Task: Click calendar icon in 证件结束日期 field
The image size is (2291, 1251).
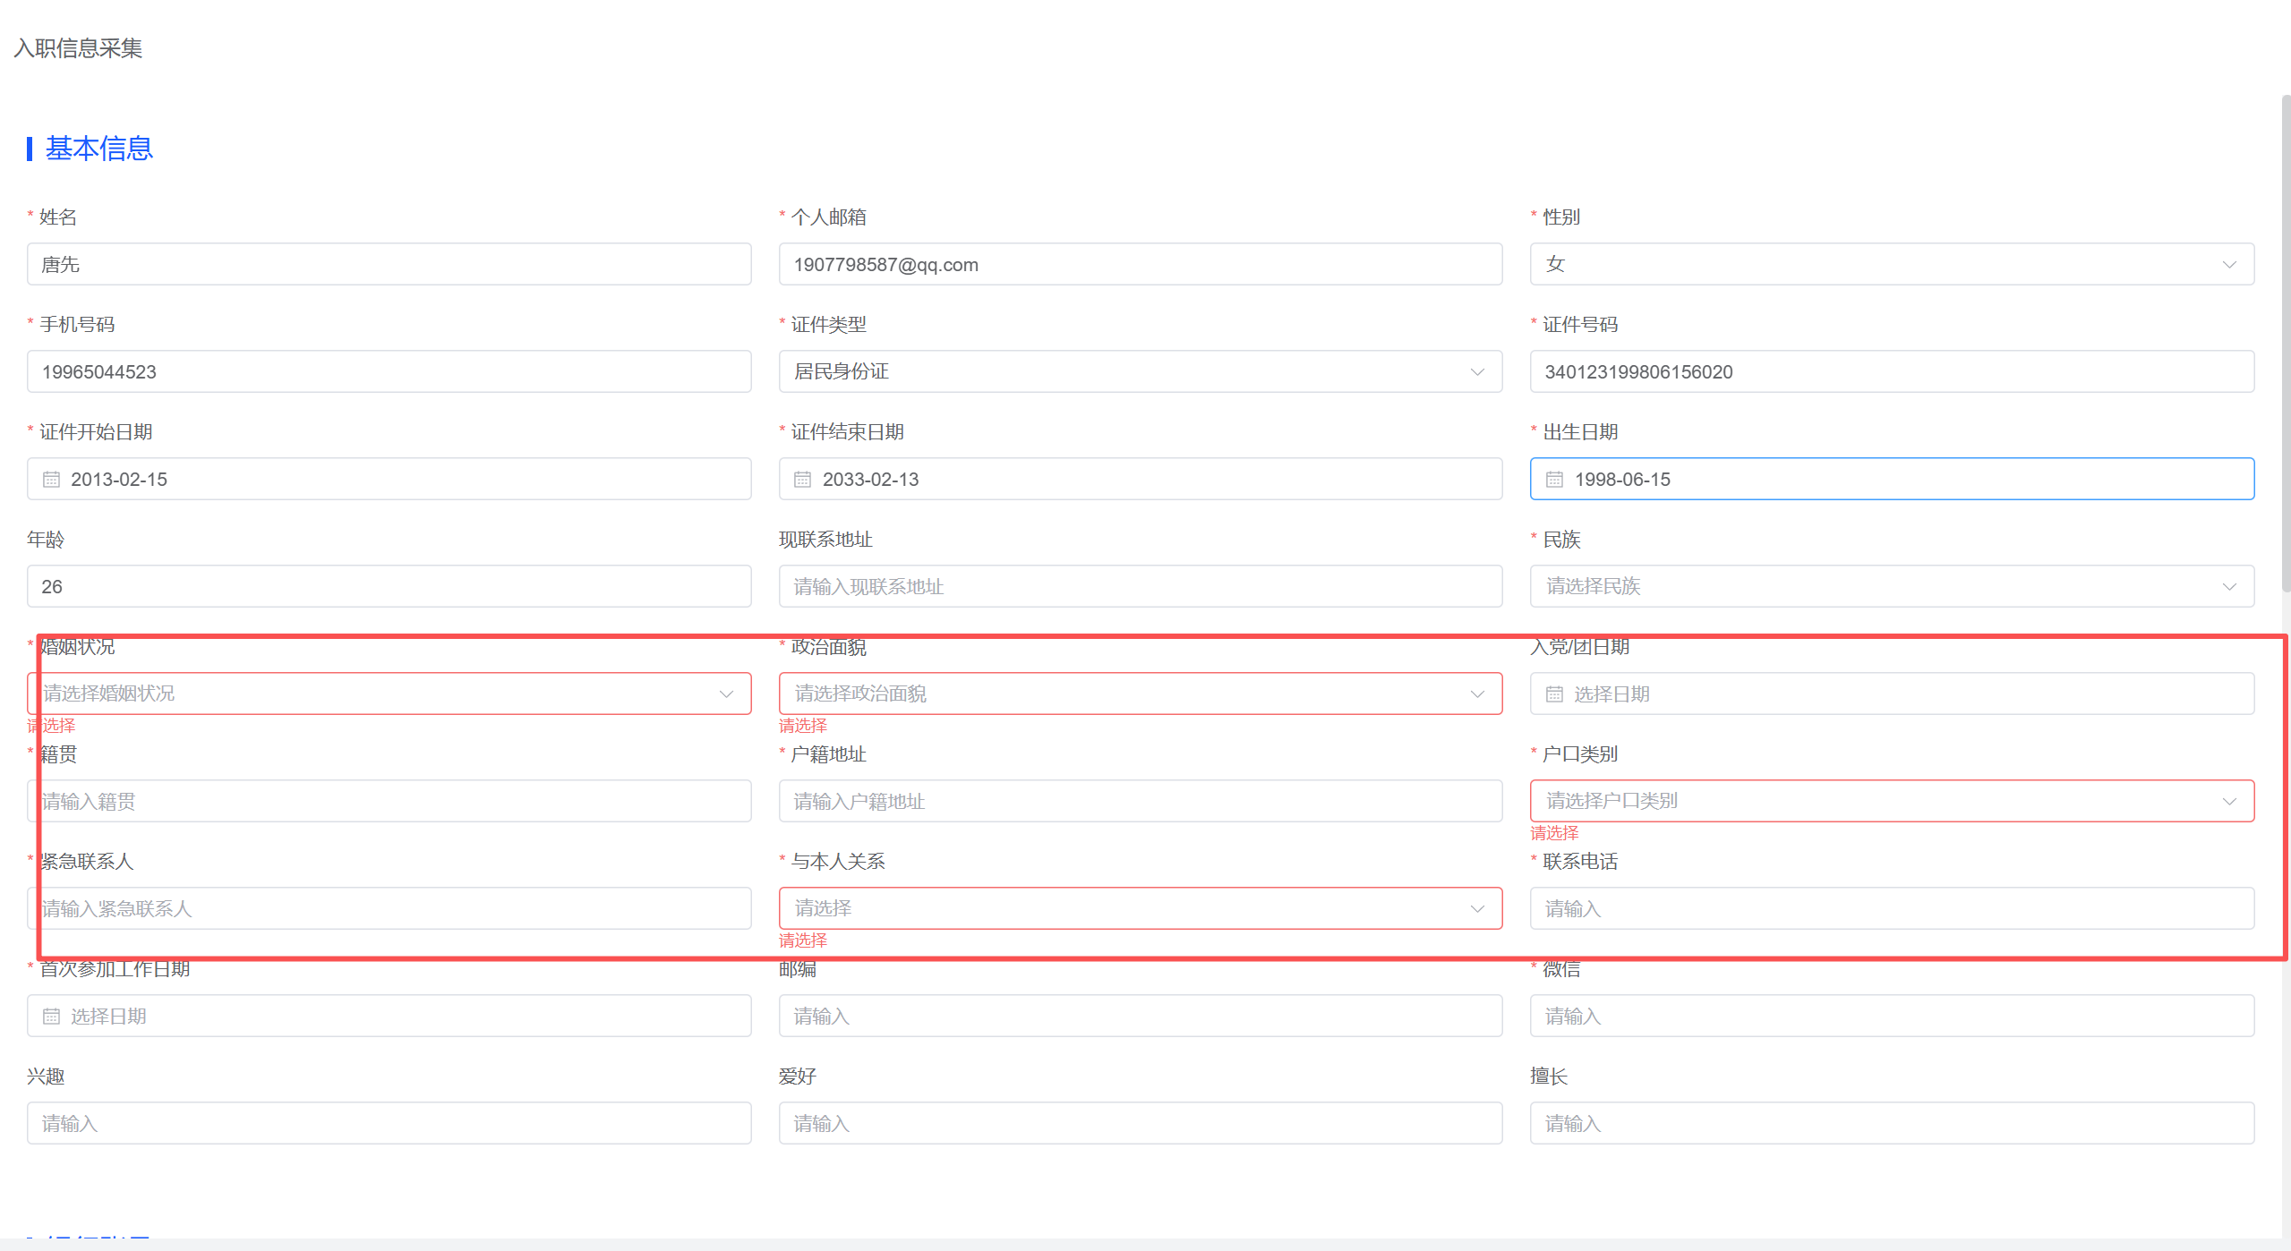Action: pos(802,480)
